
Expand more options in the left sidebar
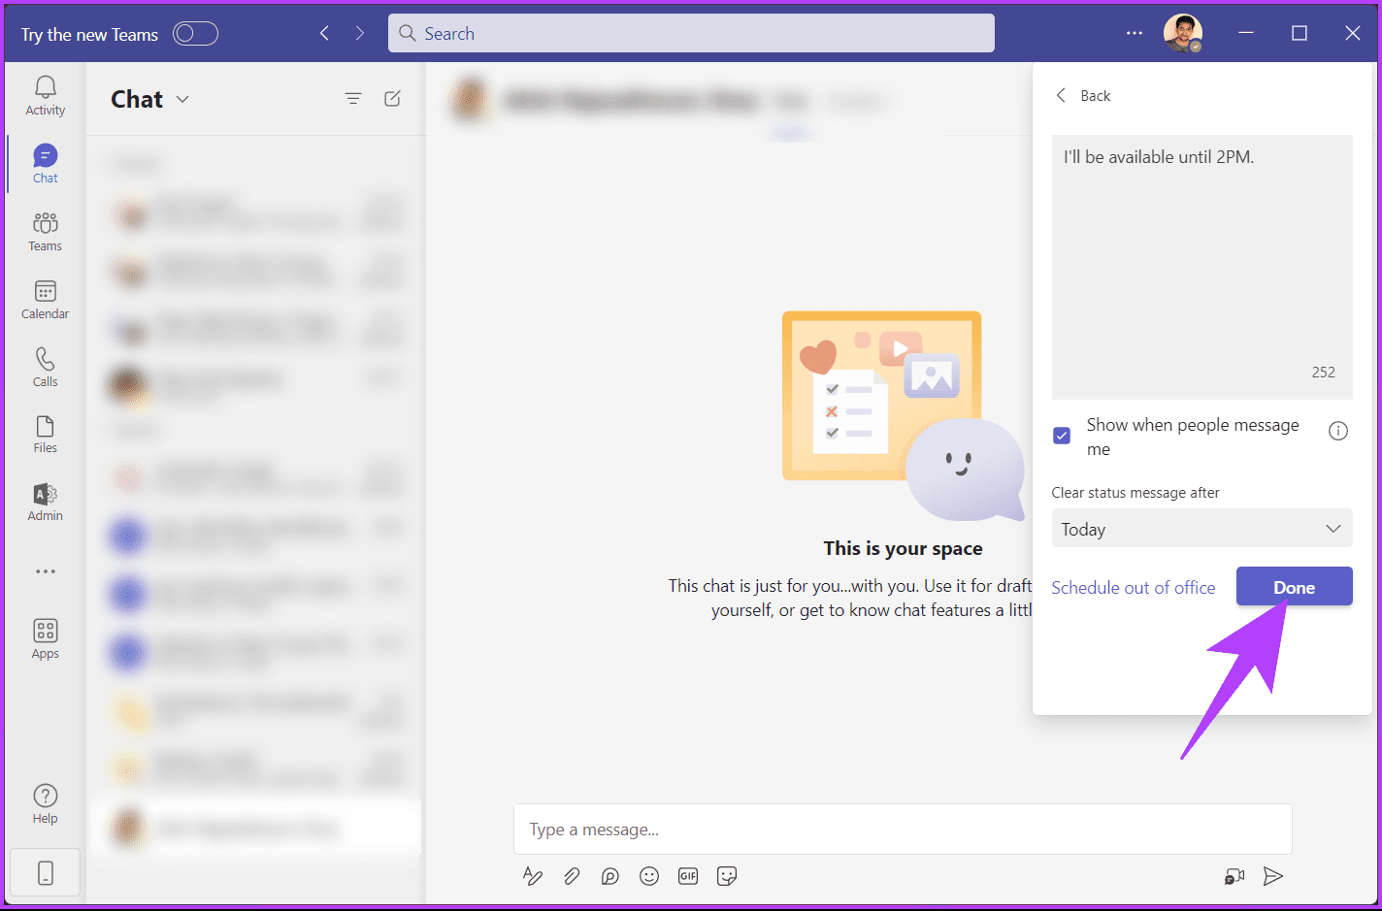coord(45,570)
